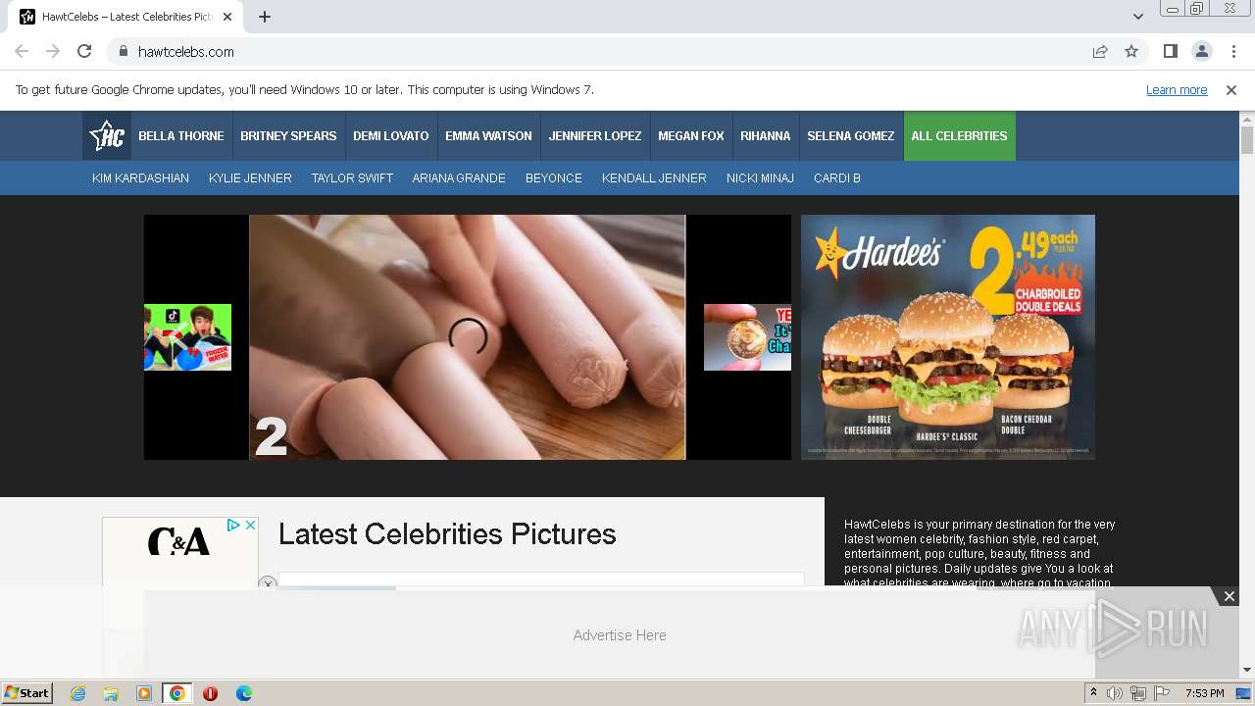Screen dimensions: 1255x706
Task: View site info padlock icon
Action: click(123, 51)
